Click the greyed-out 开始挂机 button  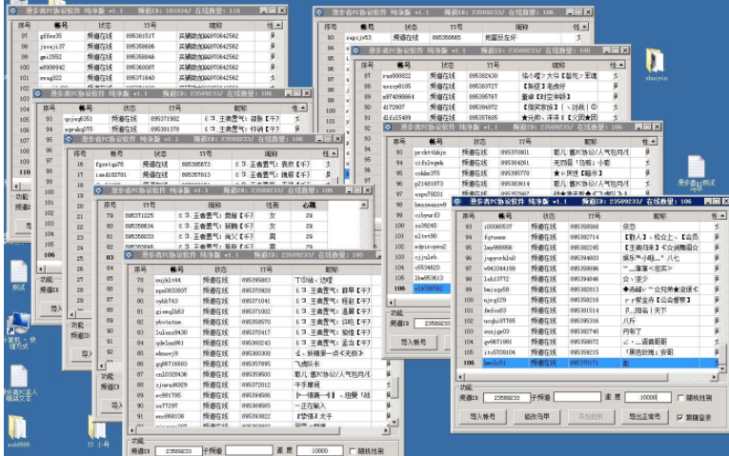pos(591,417)
